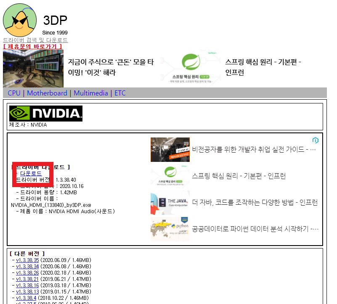The width and height of the screenshot is (337, 304).
Task: Open the ad info icon
Action: (x=315, y=140)
